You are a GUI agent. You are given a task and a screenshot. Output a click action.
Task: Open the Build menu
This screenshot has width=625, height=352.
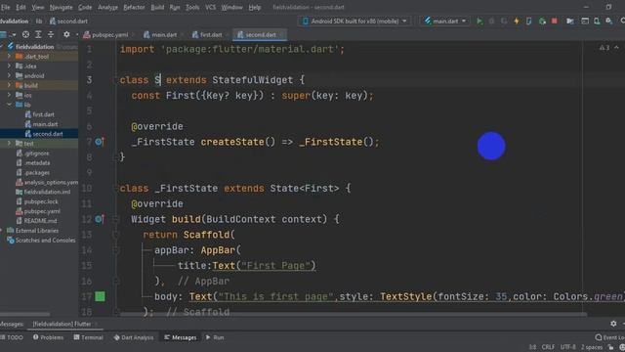(x=157, y=7)
